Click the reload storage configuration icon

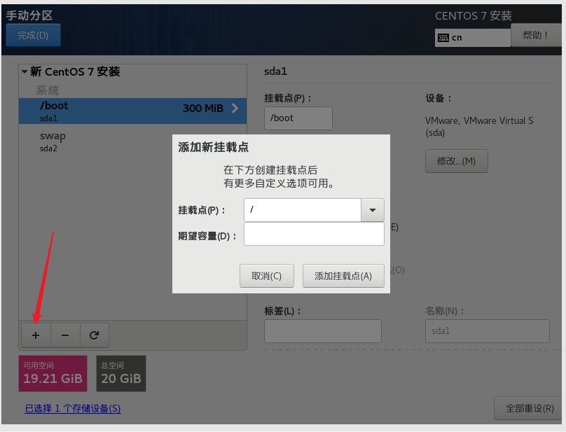tap(94, 335)
